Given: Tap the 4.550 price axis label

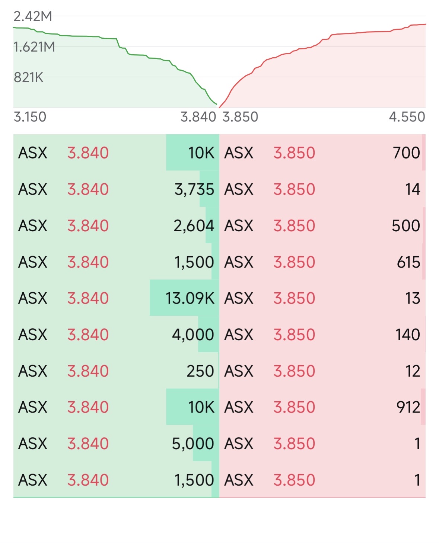Looking at the screenshot, I should pos(407,117).
